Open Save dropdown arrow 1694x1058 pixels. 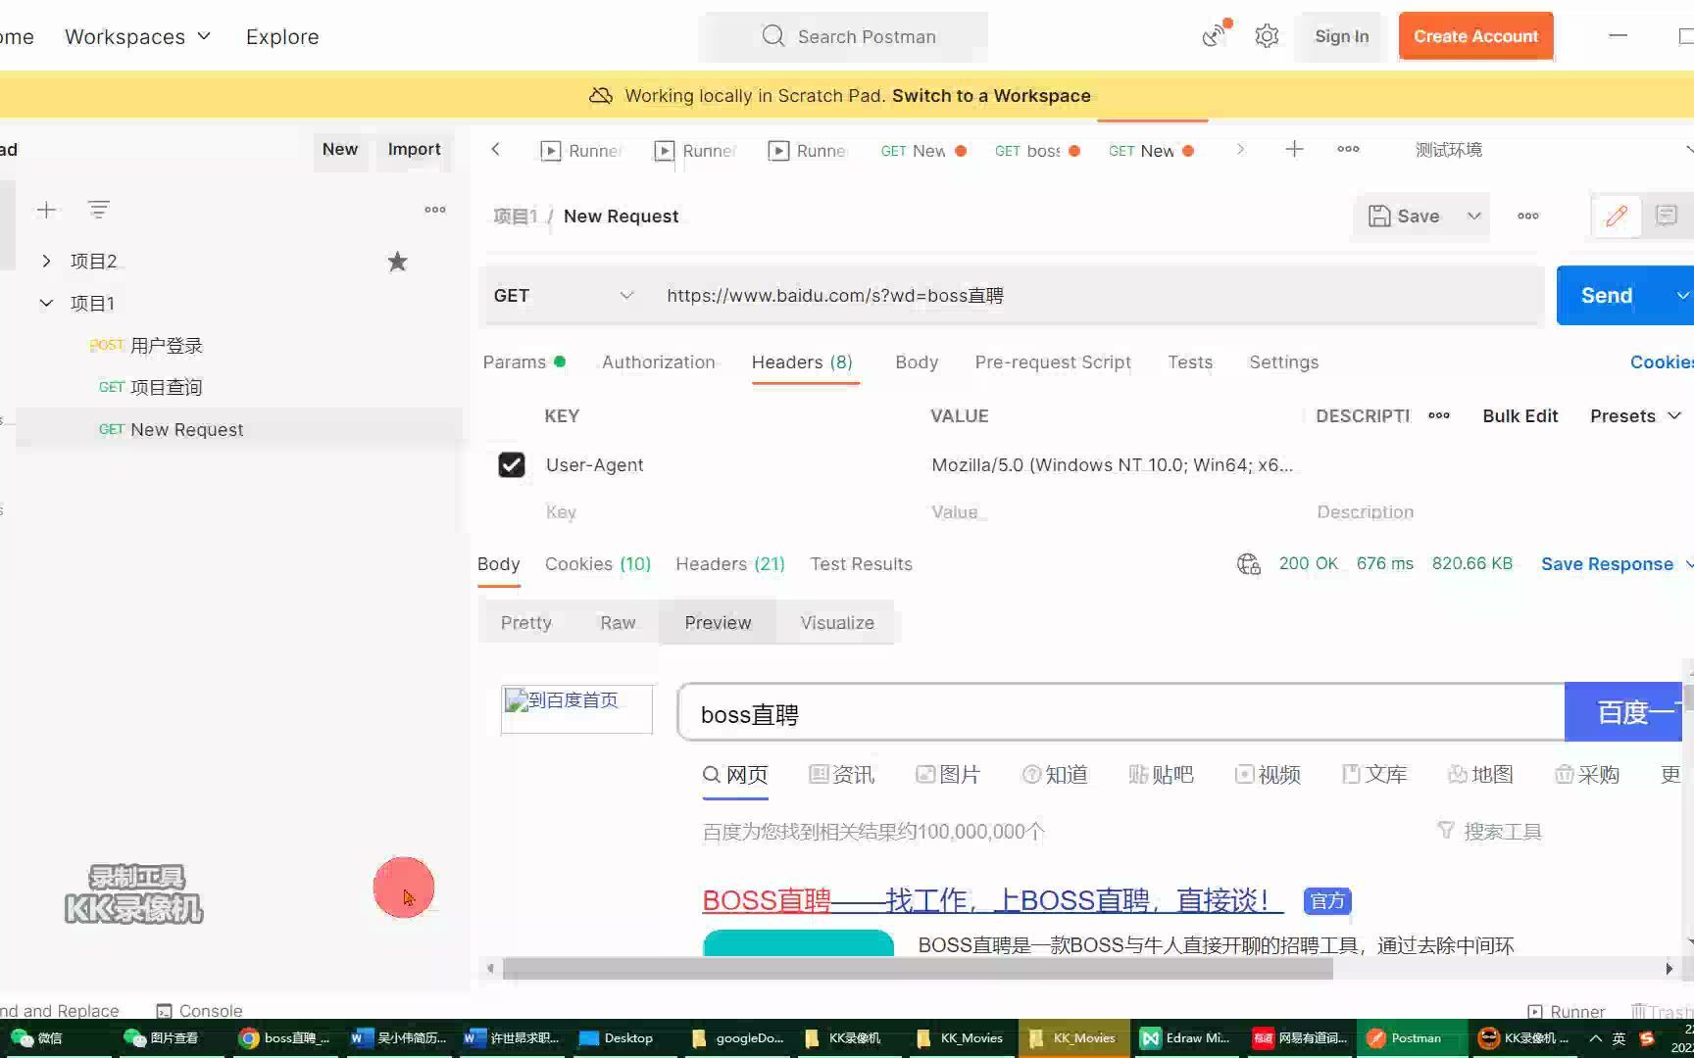1473,216
